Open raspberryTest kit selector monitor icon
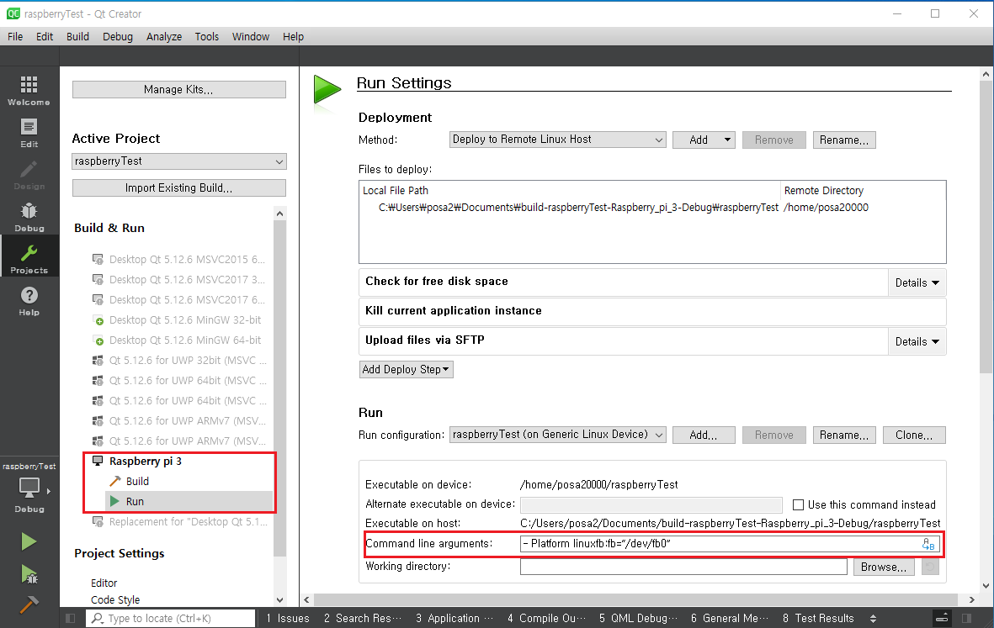The width and height of the screenshot is (994, 628). click(29, 488)
